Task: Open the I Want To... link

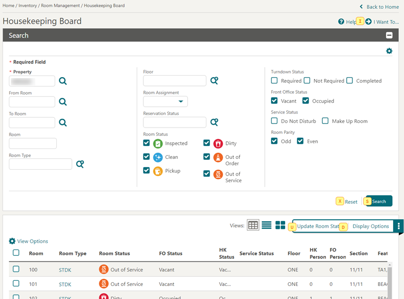Action: coord(386,22)
